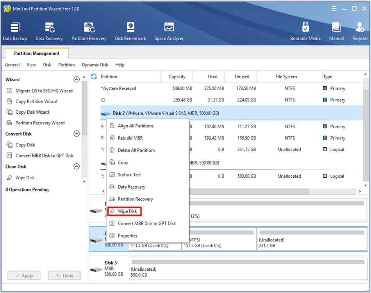The width and height of the screenshot is (371, 293).
Task: Refresh the partition list
Action: point(94,77)
